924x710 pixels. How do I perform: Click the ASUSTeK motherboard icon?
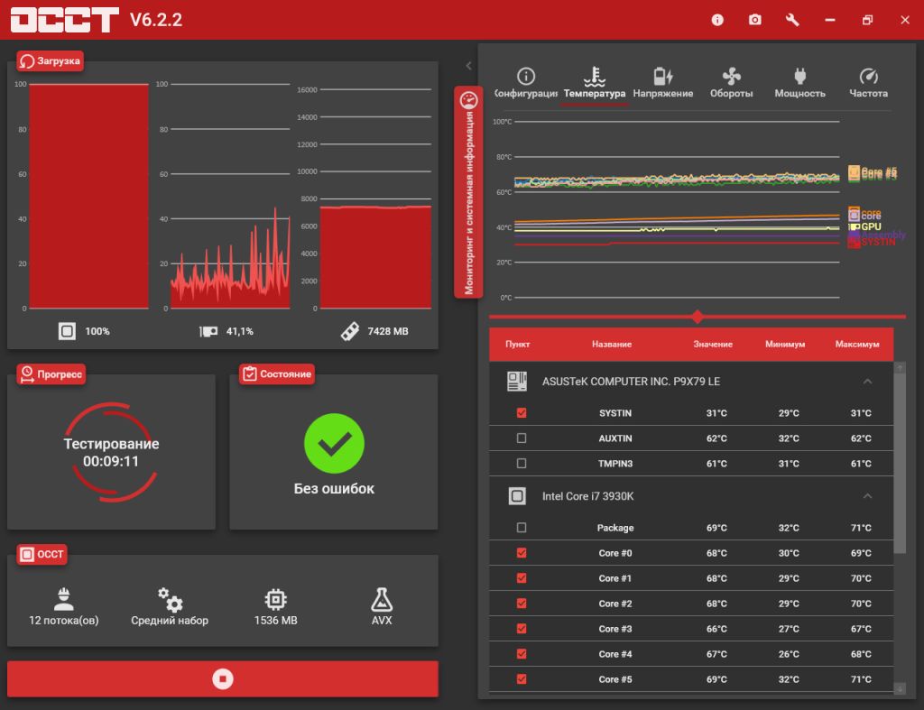coord(517,382)
